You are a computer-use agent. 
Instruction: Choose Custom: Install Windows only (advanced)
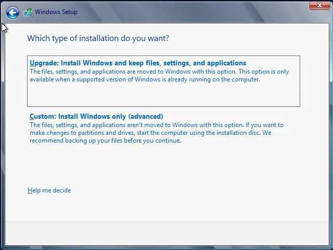click(x=96, y=116)
